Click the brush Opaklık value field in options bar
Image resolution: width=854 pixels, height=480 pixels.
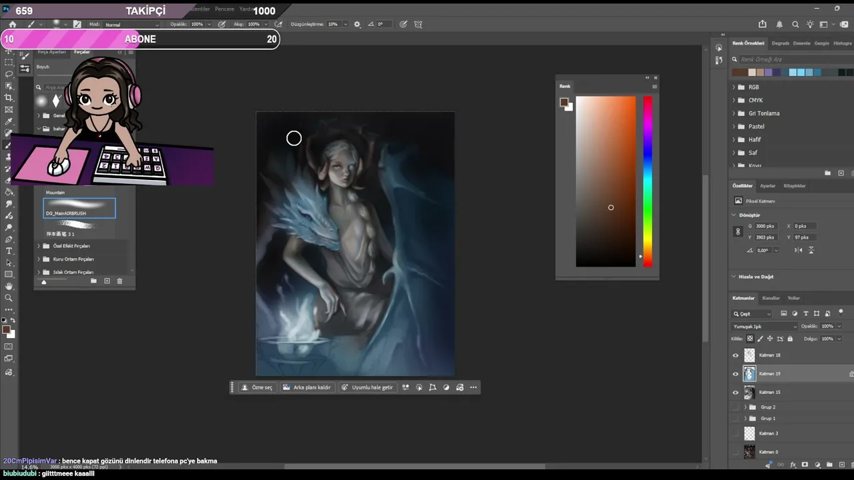(197, 25)
